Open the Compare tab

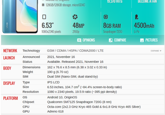(117, 40)
